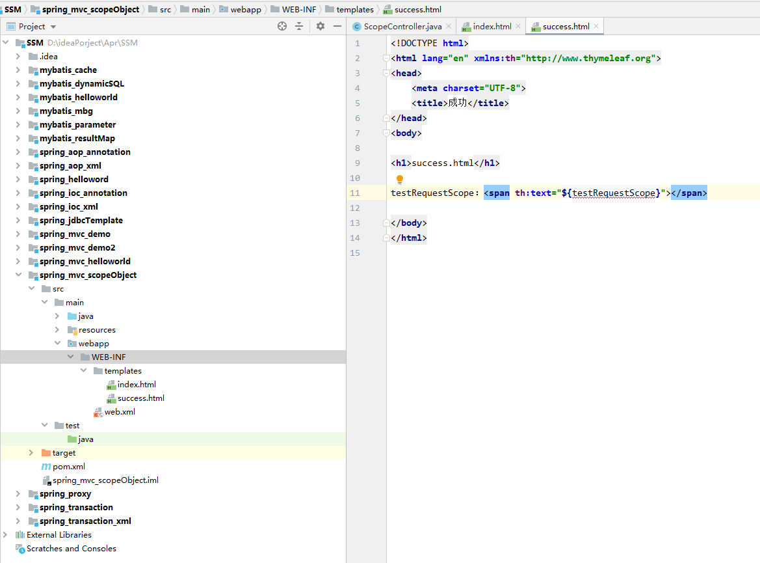Click the orange target folder icon
This screenshot has height=563, width=760.
(46, 453)
